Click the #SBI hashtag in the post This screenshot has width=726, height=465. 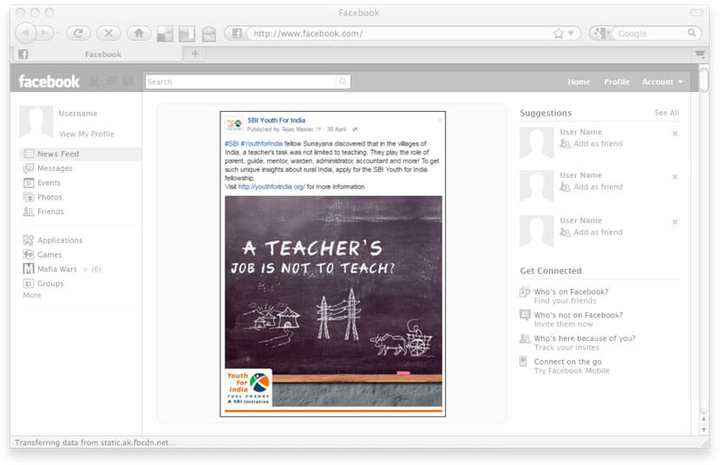point(232,143)
